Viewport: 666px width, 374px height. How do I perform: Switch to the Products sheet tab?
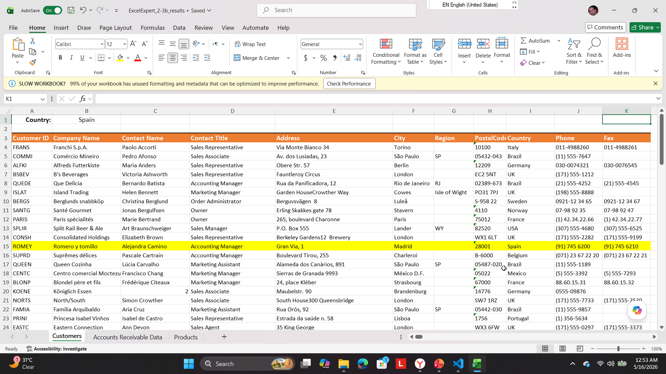pyautogui.click(x=186, y=337)
